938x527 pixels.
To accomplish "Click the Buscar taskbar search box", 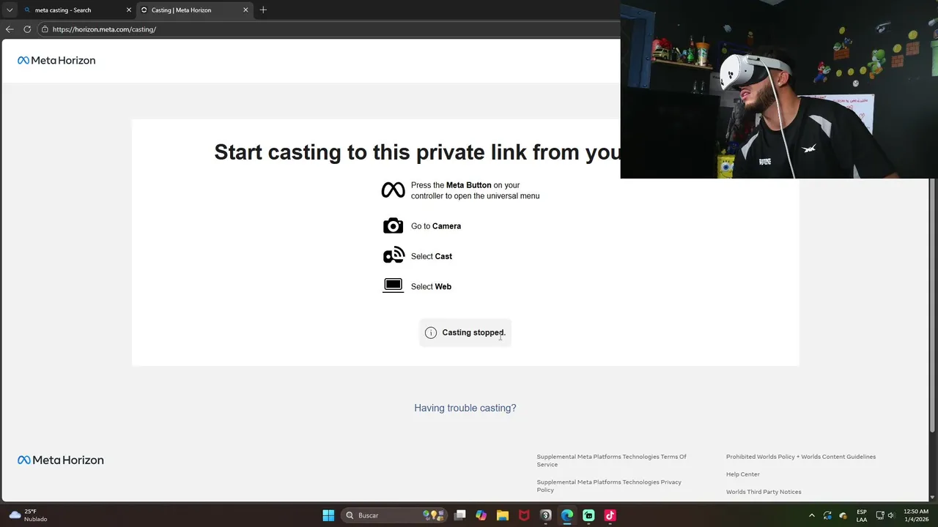I will click(x=396, y=515).
